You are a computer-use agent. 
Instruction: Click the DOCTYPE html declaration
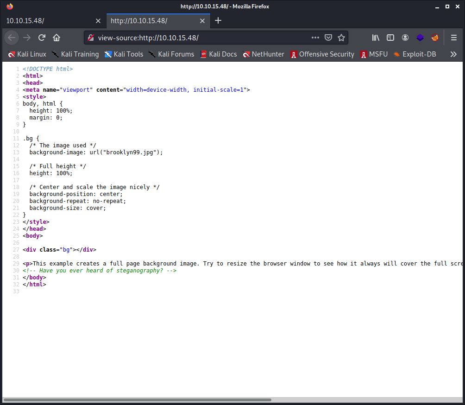click(48, 69)
